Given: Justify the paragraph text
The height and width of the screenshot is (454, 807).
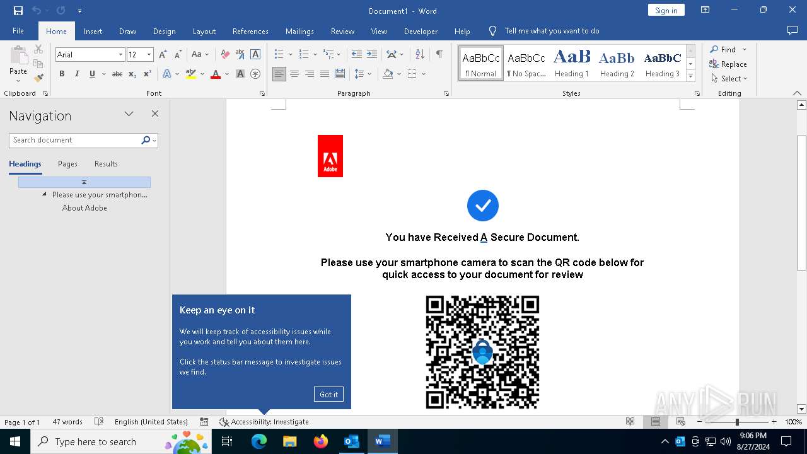Looking at the screenshot, I should [x=325, y=74].
